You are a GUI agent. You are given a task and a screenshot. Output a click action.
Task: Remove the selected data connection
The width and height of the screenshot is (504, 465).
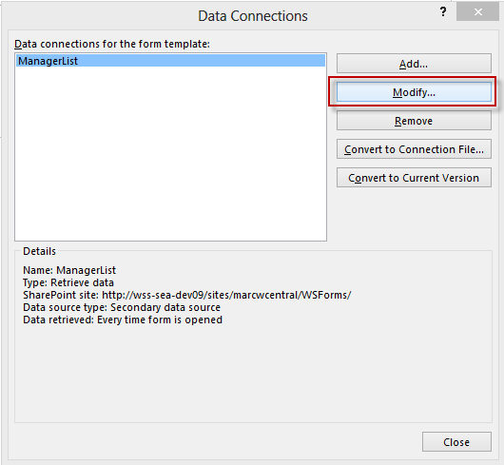[x=414, y=121]
